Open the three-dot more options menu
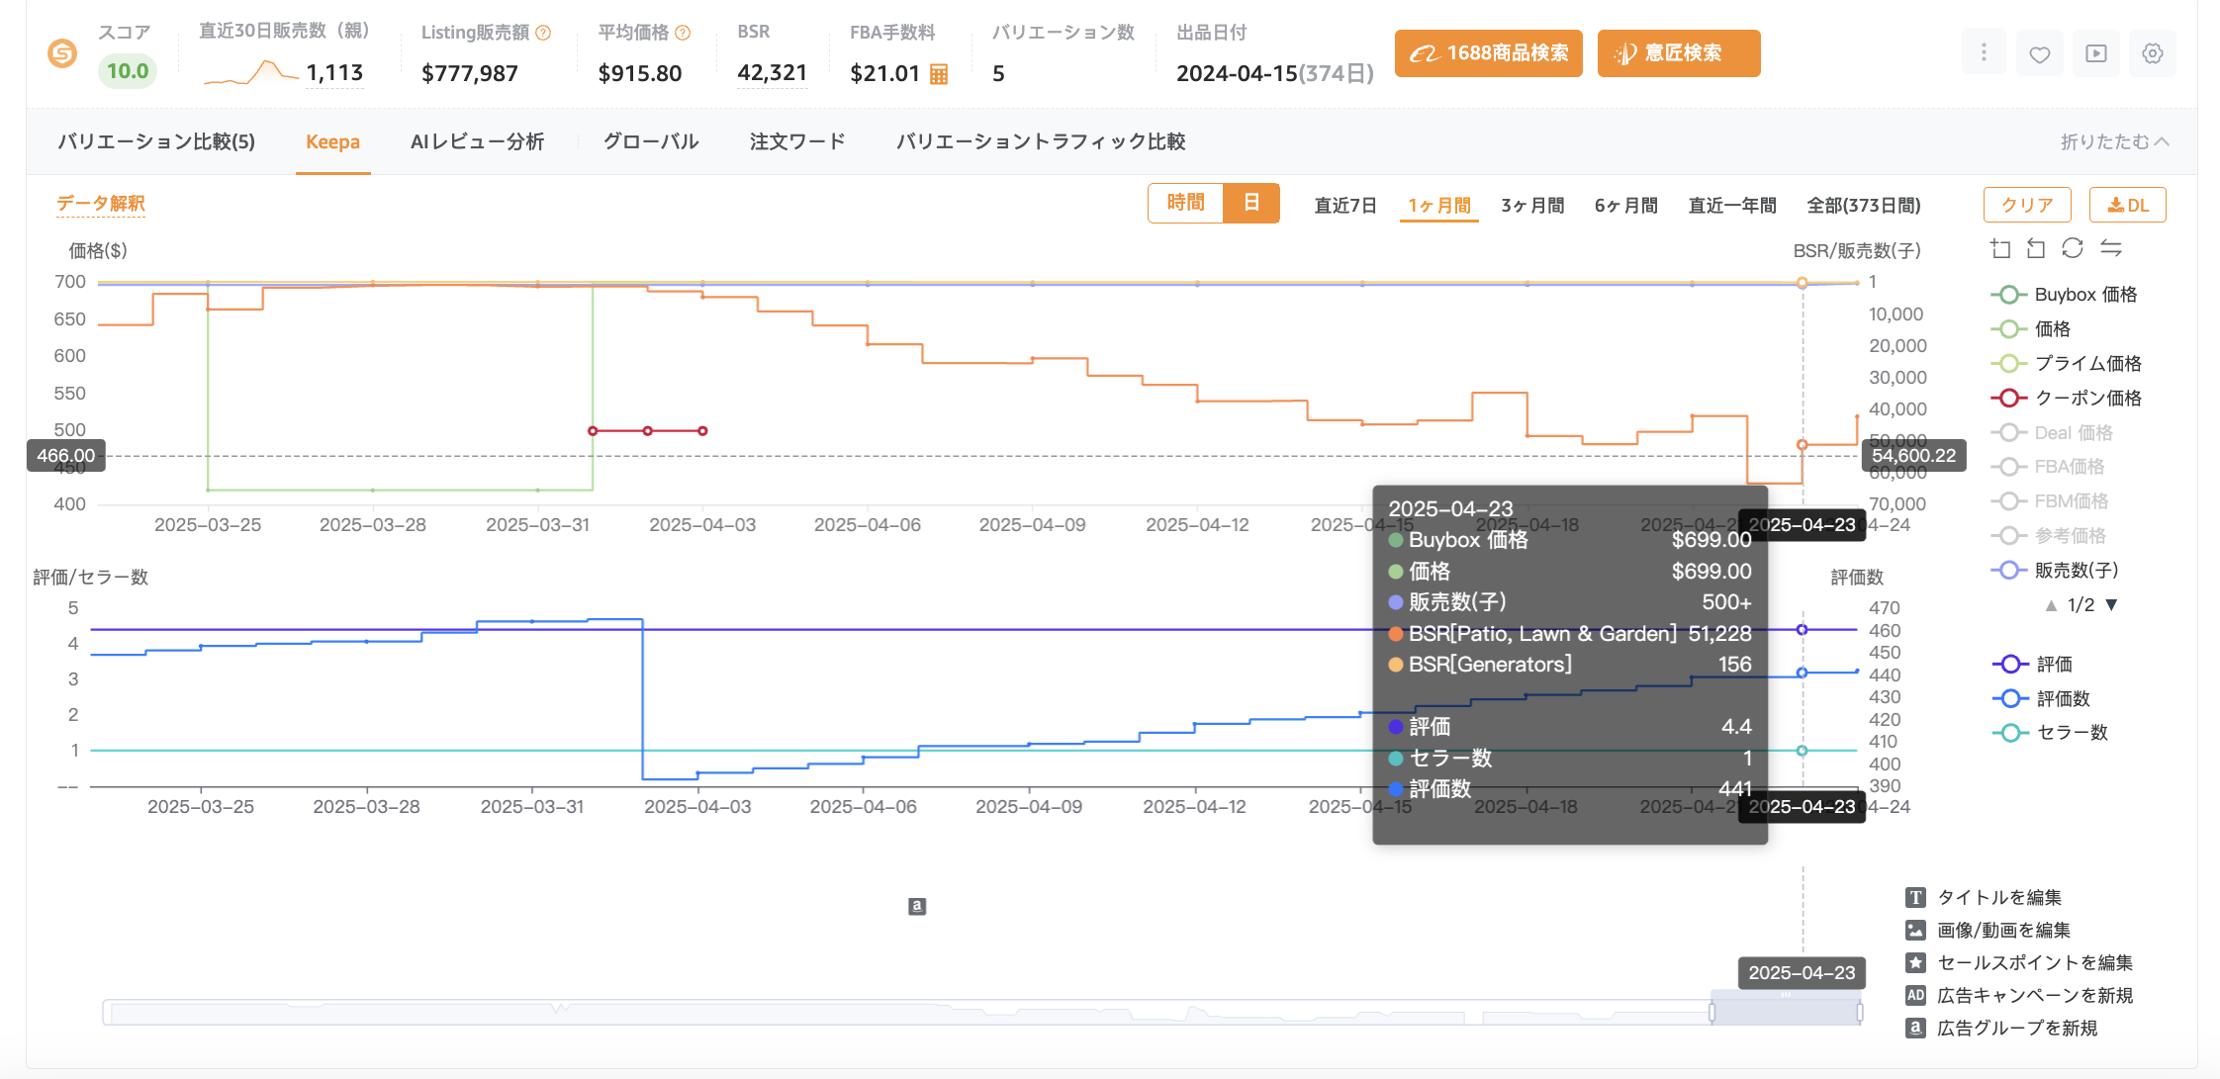The height and width of the screenshot is (1079, 2220). 1984,52
